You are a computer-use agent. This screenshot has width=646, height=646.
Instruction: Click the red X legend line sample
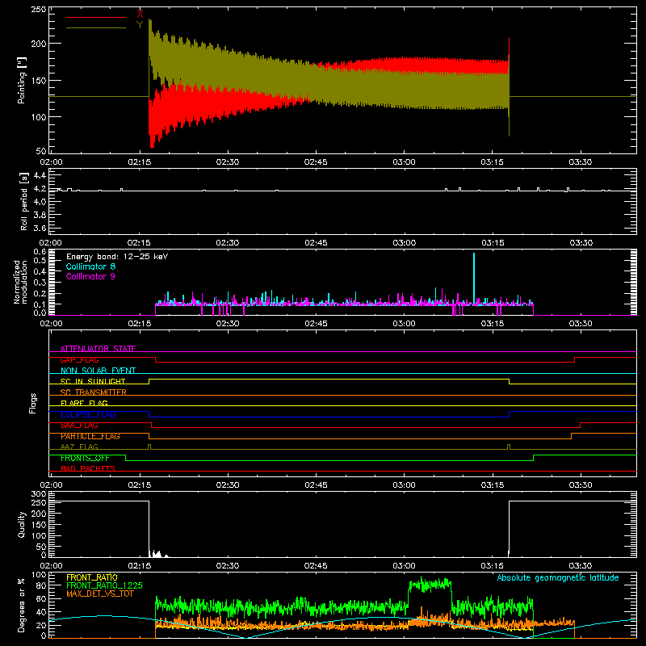click(96, 17)
